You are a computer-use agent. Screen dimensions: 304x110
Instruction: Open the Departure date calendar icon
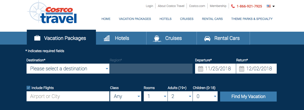click(201, 69)
